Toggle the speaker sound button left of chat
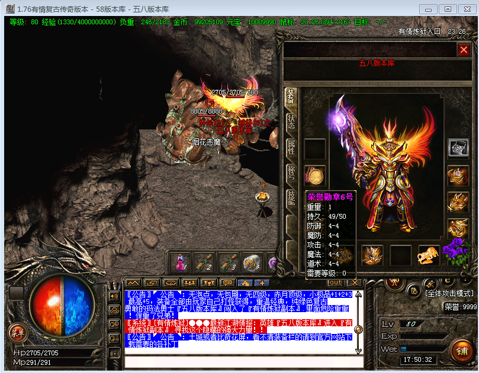 [x=114, y=296]
